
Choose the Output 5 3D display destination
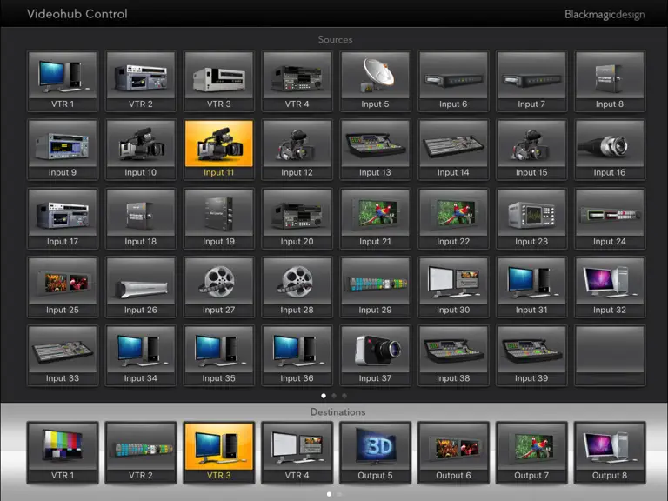pos(375,453)
